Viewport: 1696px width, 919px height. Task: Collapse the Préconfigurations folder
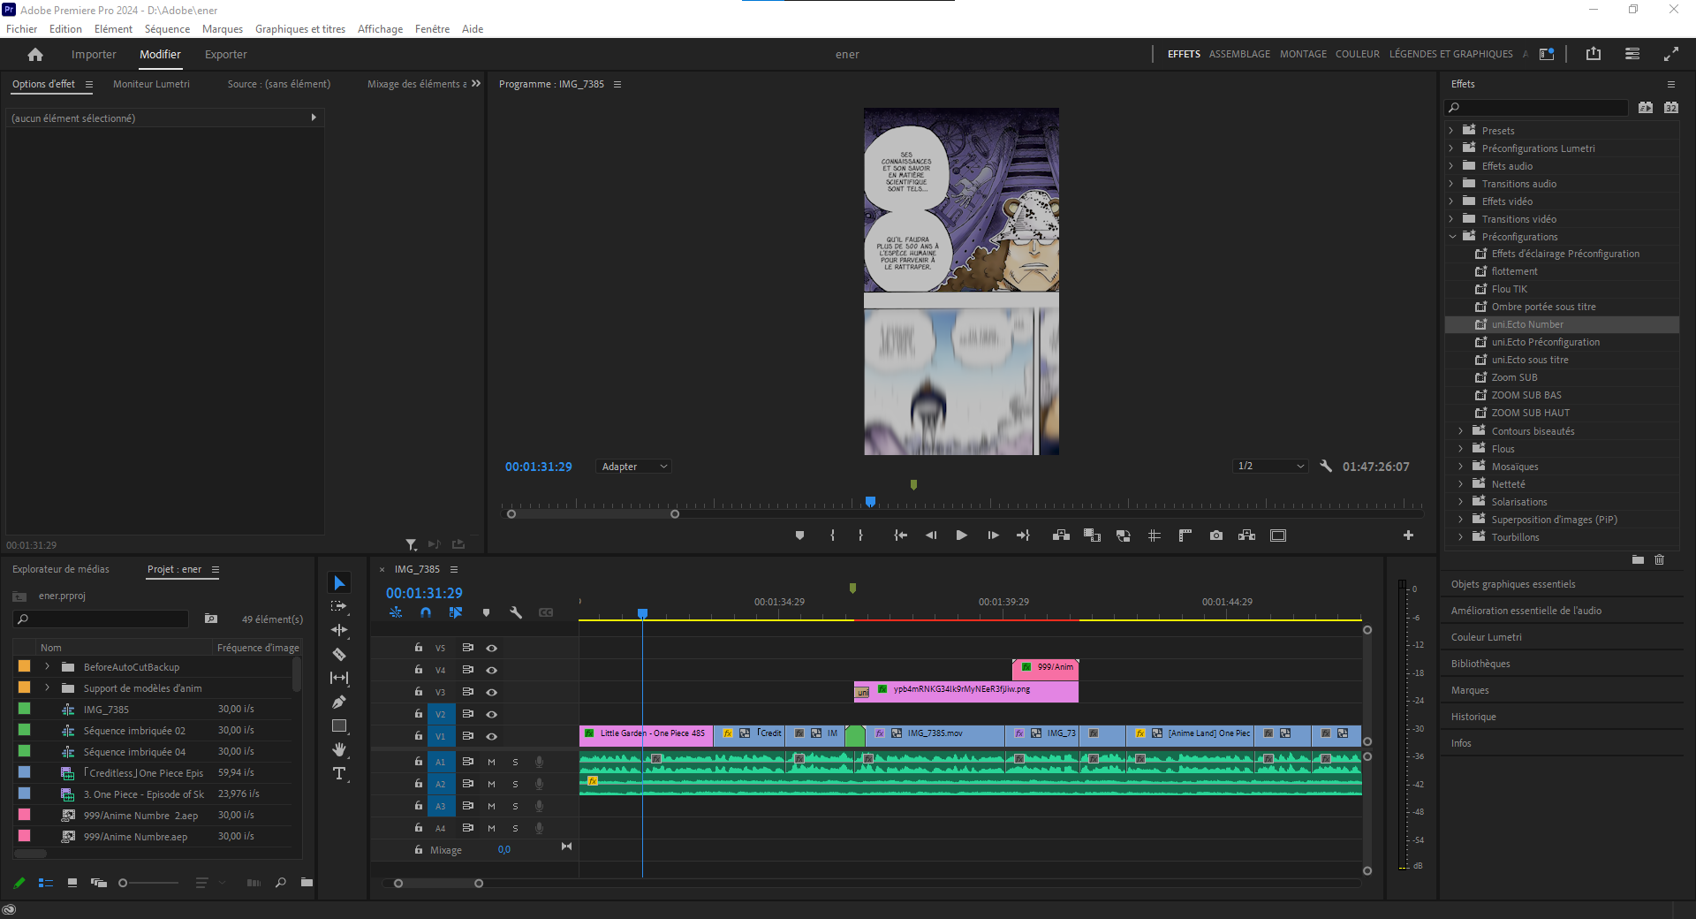coord(1451,237)
